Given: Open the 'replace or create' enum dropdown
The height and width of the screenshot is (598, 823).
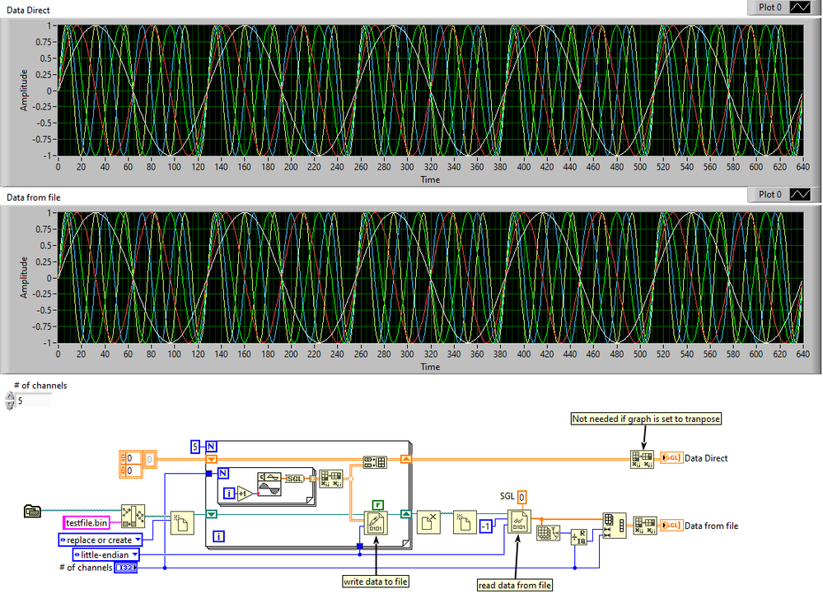Looking at the screenshot, I should click(x=138, y=540).
